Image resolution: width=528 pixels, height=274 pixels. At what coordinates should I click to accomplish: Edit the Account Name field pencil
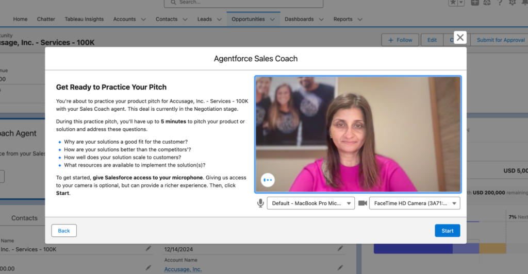coord(340,268)
